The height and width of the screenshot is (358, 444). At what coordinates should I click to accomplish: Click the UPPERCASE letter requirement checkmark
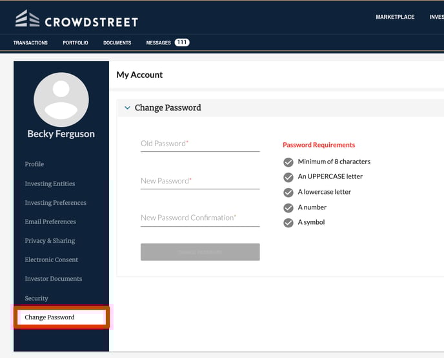tap(288, 177)
